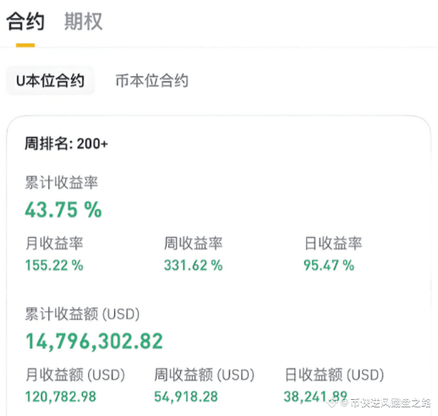Click the 120,782.98 monthly profit value
The height and width of the screenshot is (416, 438).
tap(61, 397)
